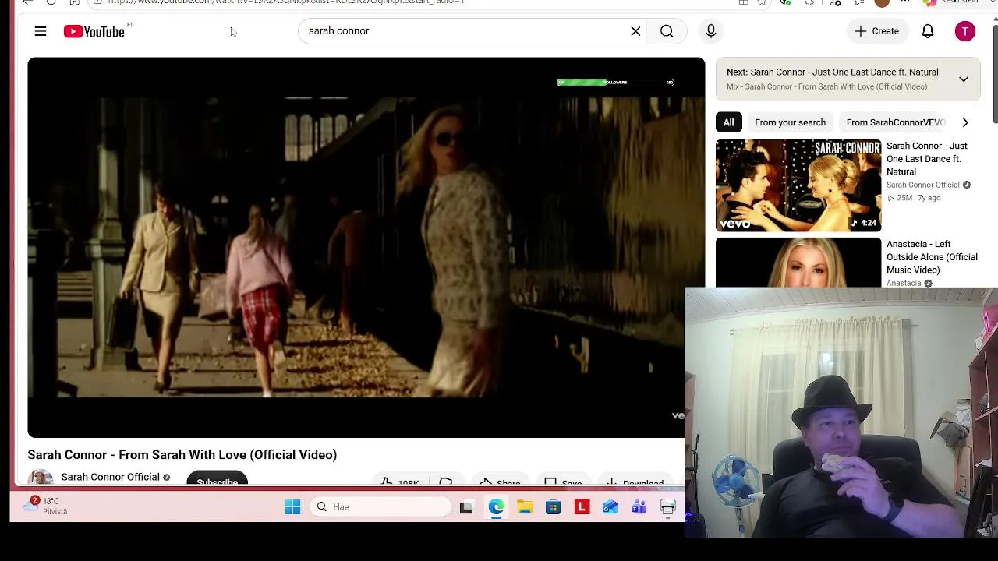Open the printer app on the taskbar
The width and height of the screenshot is (998, 561).
point(667,507)
